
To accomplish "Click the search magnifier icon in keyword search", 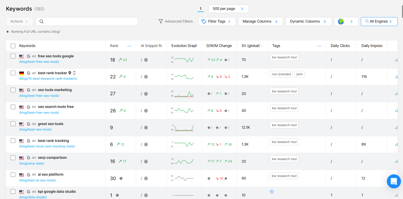I will click(42, 22).
